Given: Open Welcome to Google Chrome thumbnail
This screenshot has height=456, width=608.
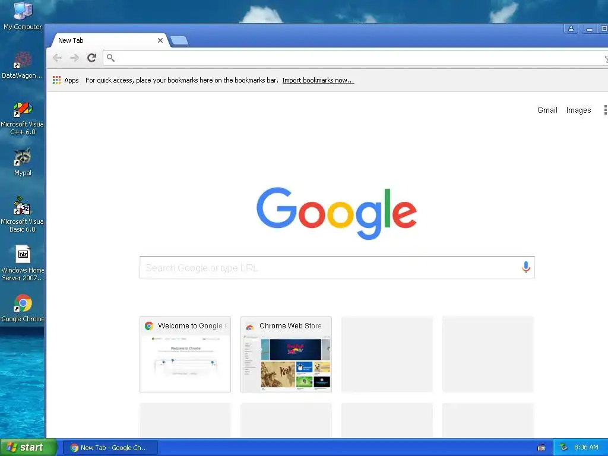Looking at the screenshot, I should tap(185, 354).
